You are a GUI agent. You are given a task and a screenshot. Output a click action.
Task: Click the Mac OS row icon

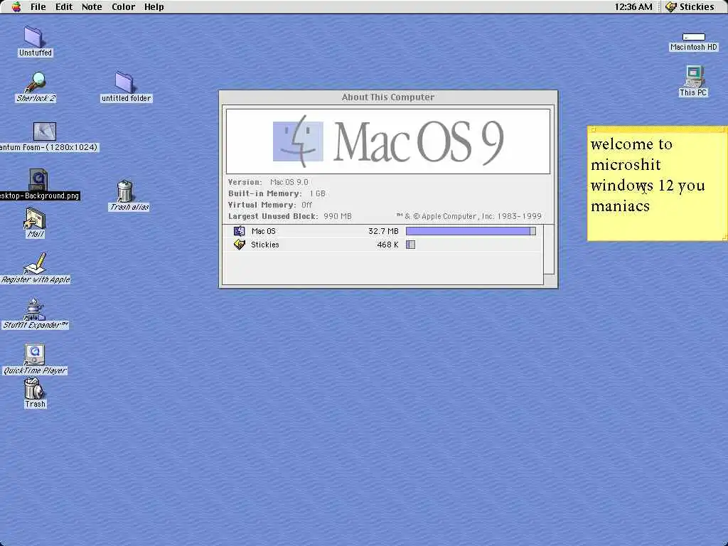pos(239,231)
